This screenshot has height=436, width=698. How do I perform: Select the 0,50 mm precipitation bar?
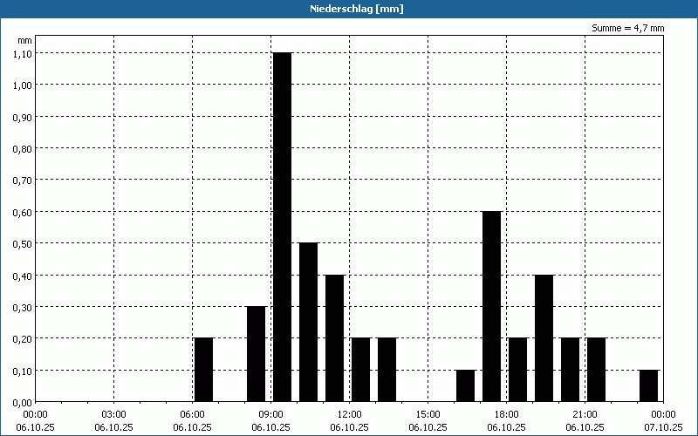308,322
